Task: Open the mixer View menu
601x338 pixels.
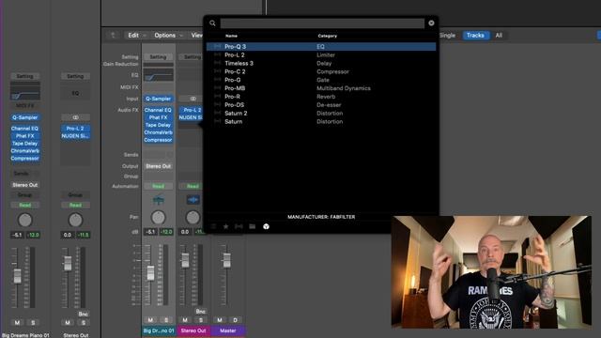Action: click(x=196, y=36)
